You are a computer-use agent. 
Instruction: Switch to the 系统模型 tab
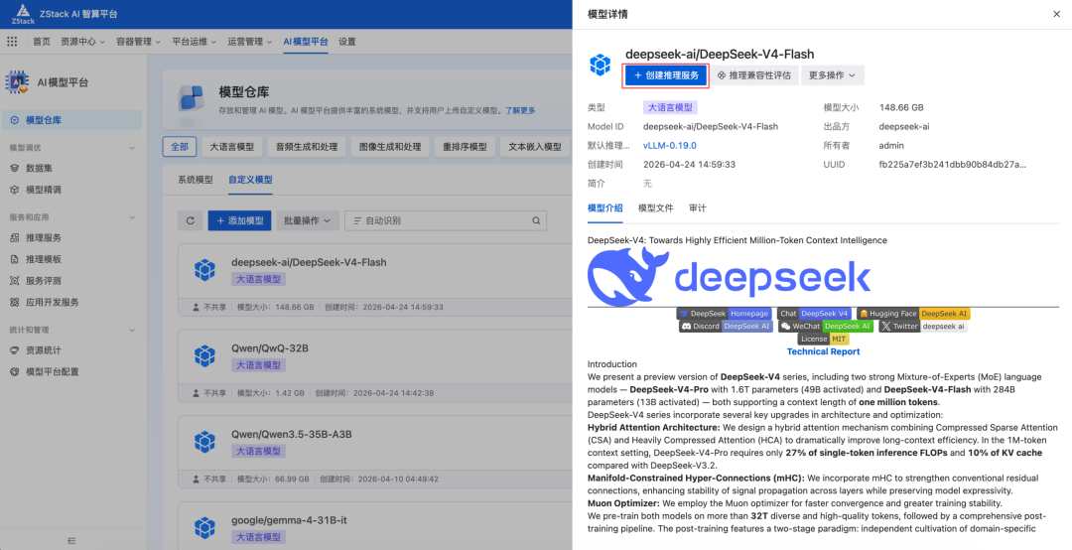[196, 180]
